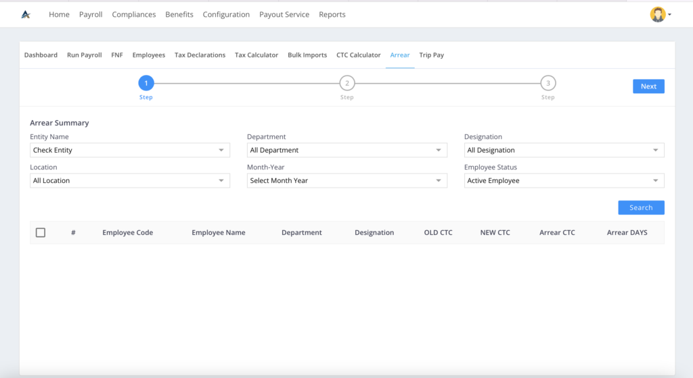Click the OLD CTC column header

tap(439, 233)
